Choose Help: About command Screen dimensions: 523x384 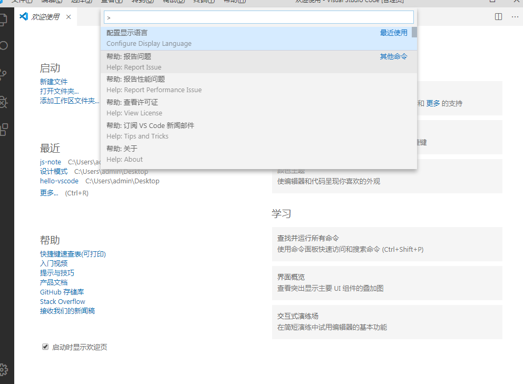[259, 154]
